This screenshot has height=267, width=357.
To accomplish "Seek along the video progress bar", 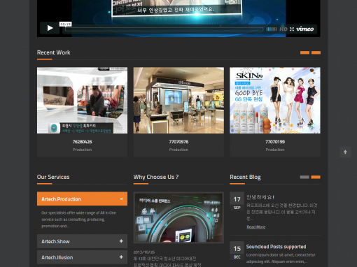I will 164,29.
